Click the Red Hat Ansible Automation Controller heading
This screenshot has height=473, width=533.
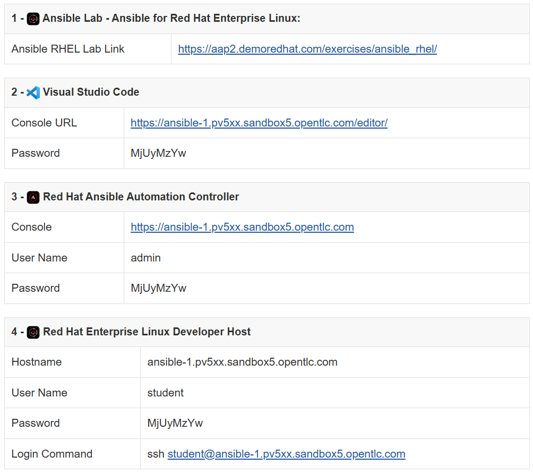coord(141,197)
